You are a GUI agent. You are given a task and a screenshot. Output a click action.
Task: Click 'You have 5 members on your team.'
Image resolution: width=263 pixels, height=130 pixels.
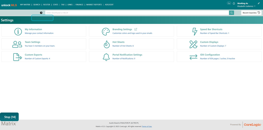pos(40,46)
